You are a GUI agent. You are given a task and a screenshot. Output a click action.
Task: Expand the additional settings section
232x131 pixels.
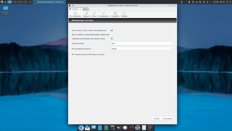pos(88,54)
